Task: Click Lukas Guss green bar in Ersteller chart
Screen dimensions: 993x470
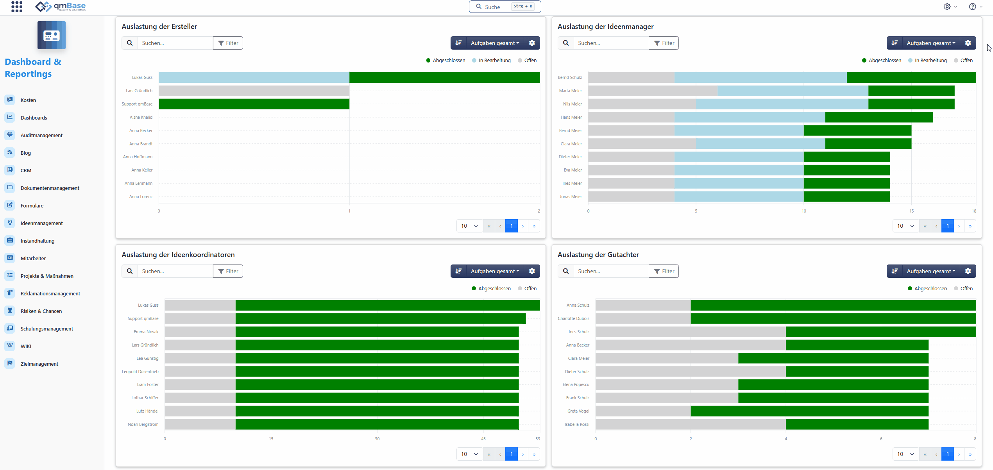Action: click(445, 77)
